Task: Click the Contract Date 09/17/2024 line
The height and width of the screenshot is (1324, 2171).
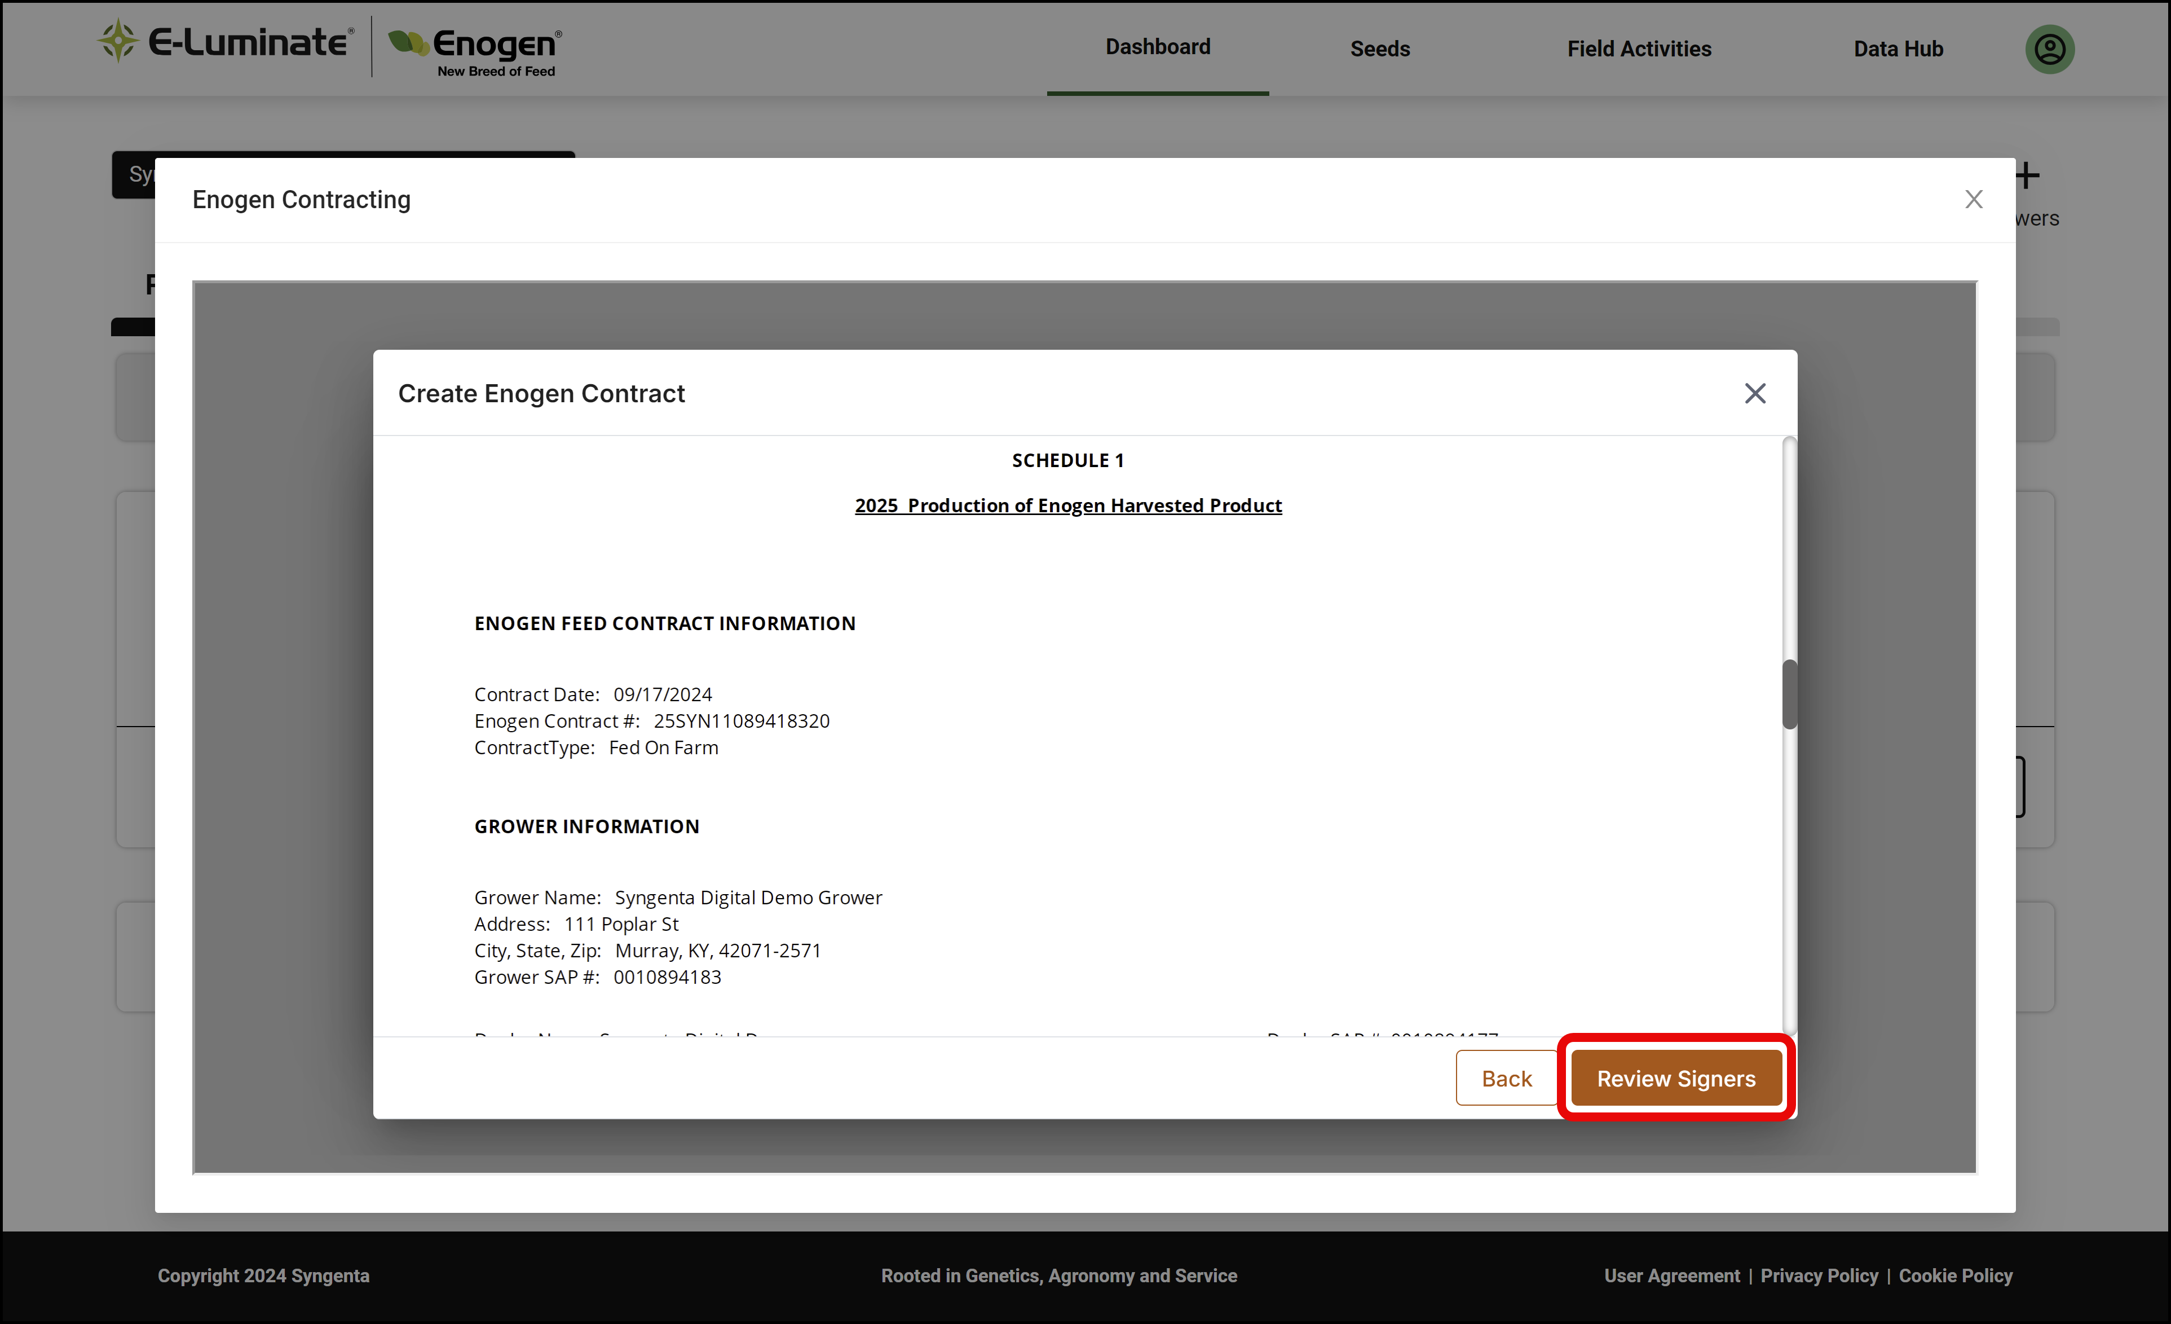Action: click(593, 694)
